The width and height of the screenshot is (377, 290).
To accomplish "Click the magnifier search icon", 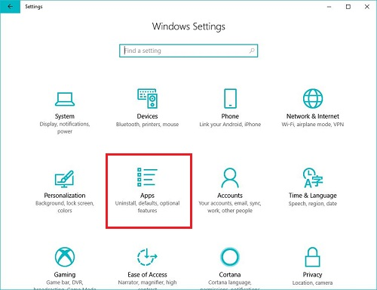I will (x=252, y=51).
